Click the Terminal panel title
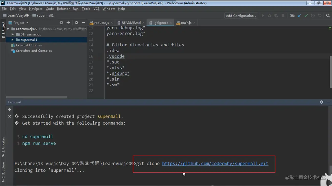Screen dimensions: 332x186 pyautogui.click(x=14, y=102)
